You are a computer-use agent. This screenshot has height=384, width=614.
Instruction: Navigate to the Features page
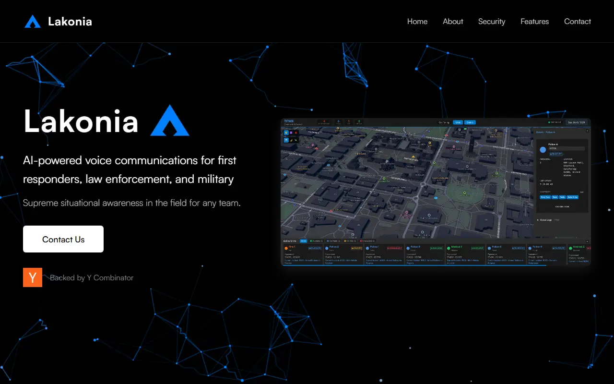click(534, 21)
